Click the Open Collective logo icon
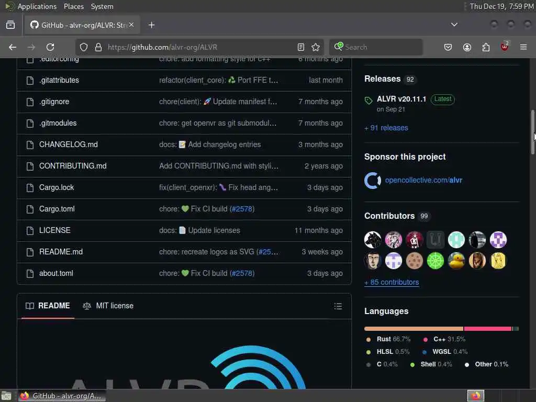 point(373,181)
